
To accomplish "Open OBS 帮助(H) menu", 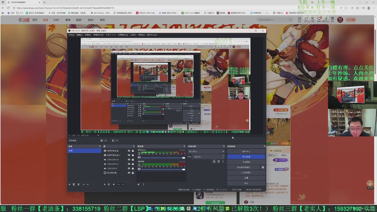I will click(141, 35).
